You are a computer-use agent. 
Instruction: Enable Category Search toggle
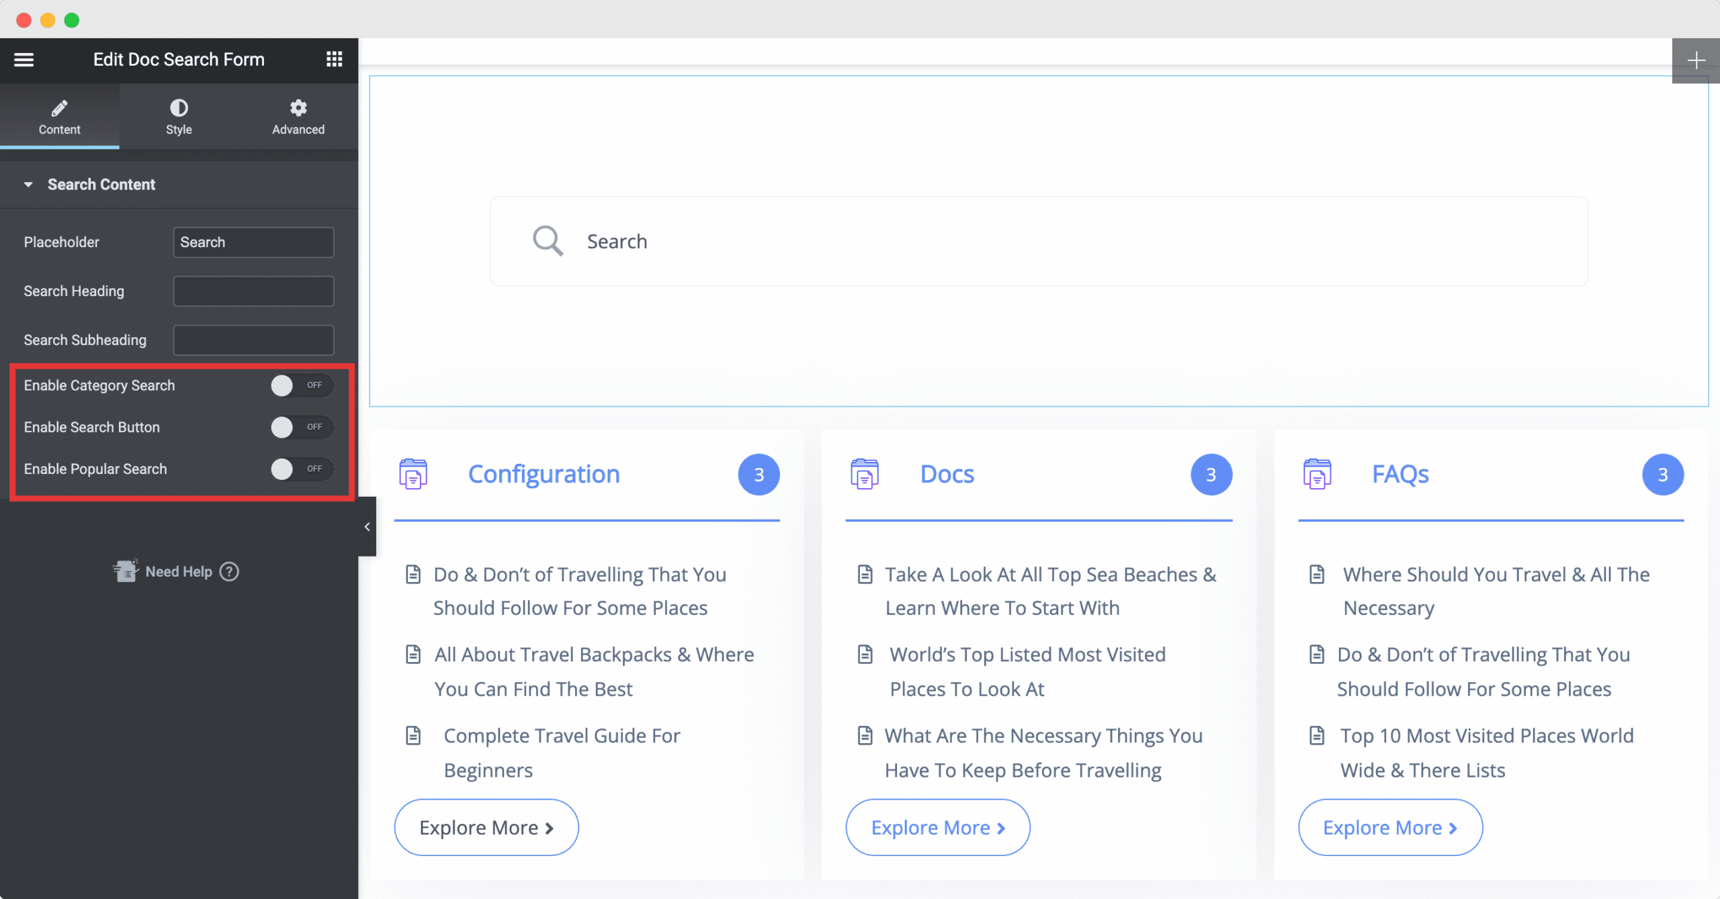click(x=301, y=385)
